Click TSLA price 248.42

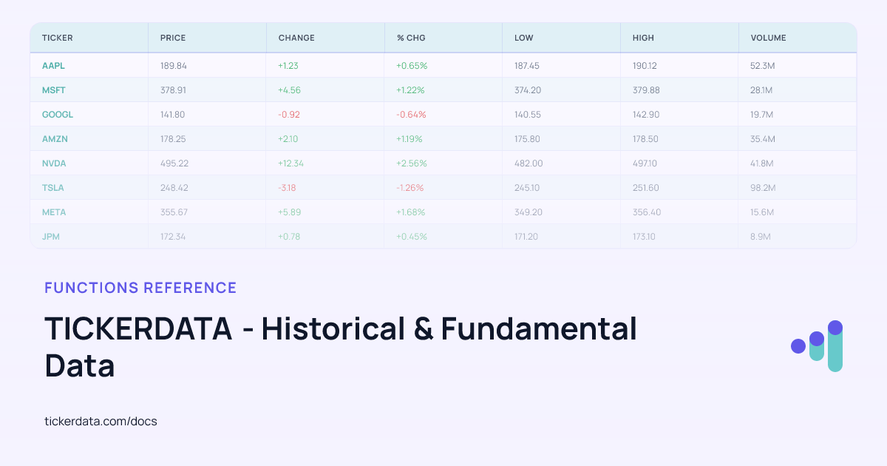pyautogui.click(x=174, y=187)
